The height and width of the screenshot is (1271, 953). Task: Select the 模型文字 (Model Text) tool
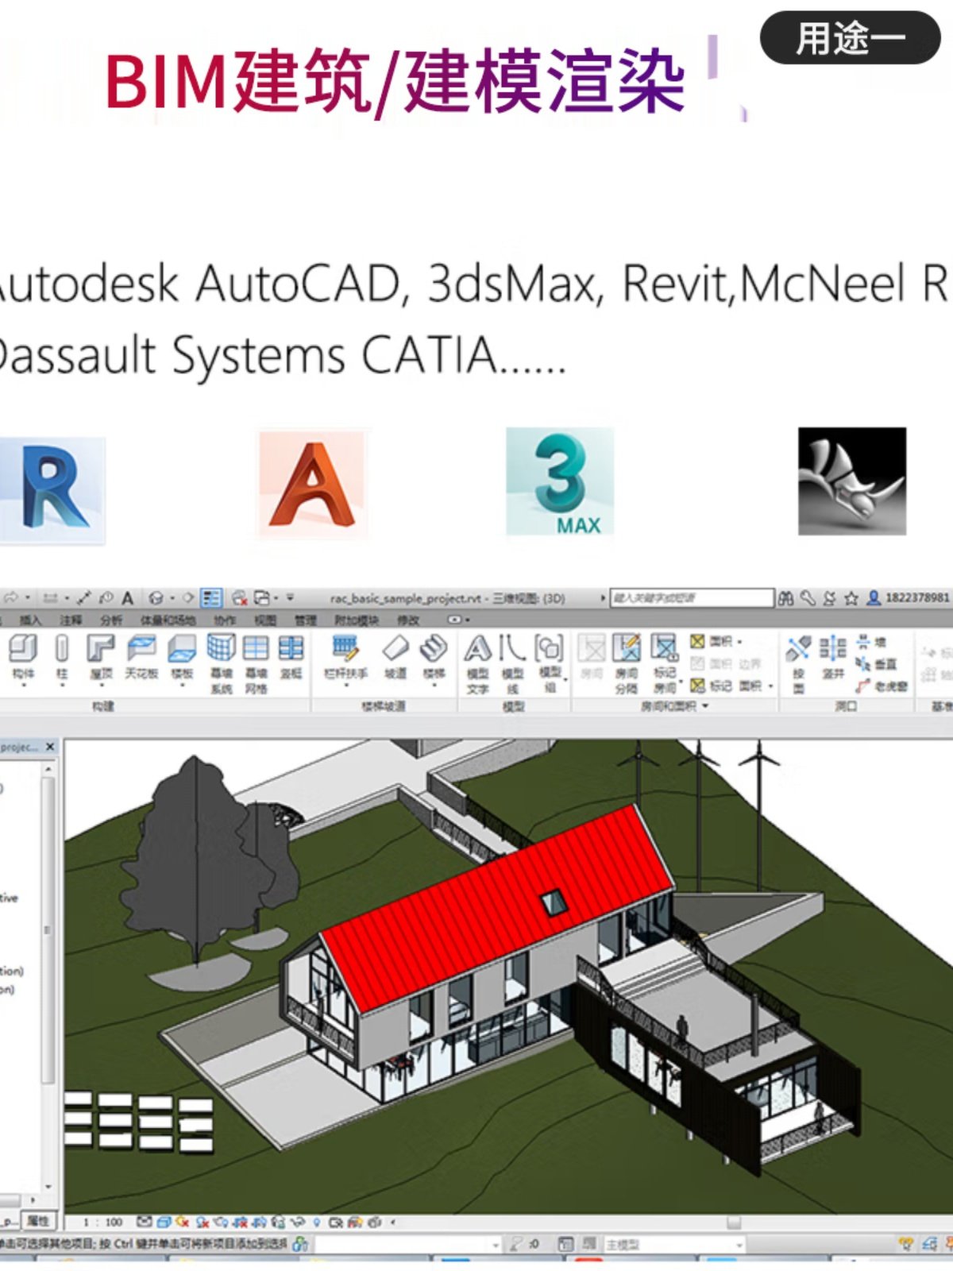(x=477, y=664)
